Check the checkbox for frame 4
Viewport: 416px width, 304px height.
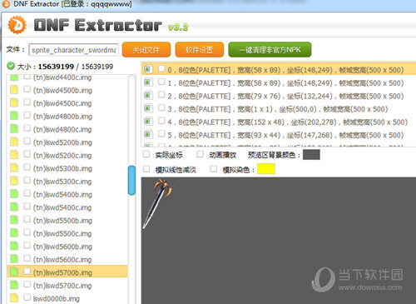[161, 121]
